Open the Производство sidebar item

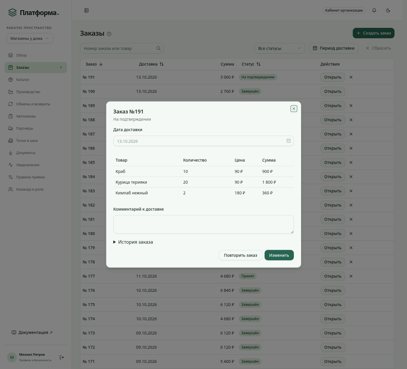click(x=36, y=92)
